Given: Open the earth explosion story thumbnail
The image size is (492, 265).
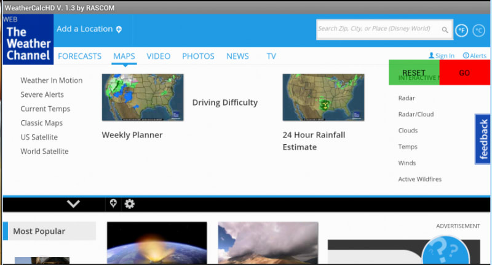Looking at the screenshot, I should click(157, 243).
